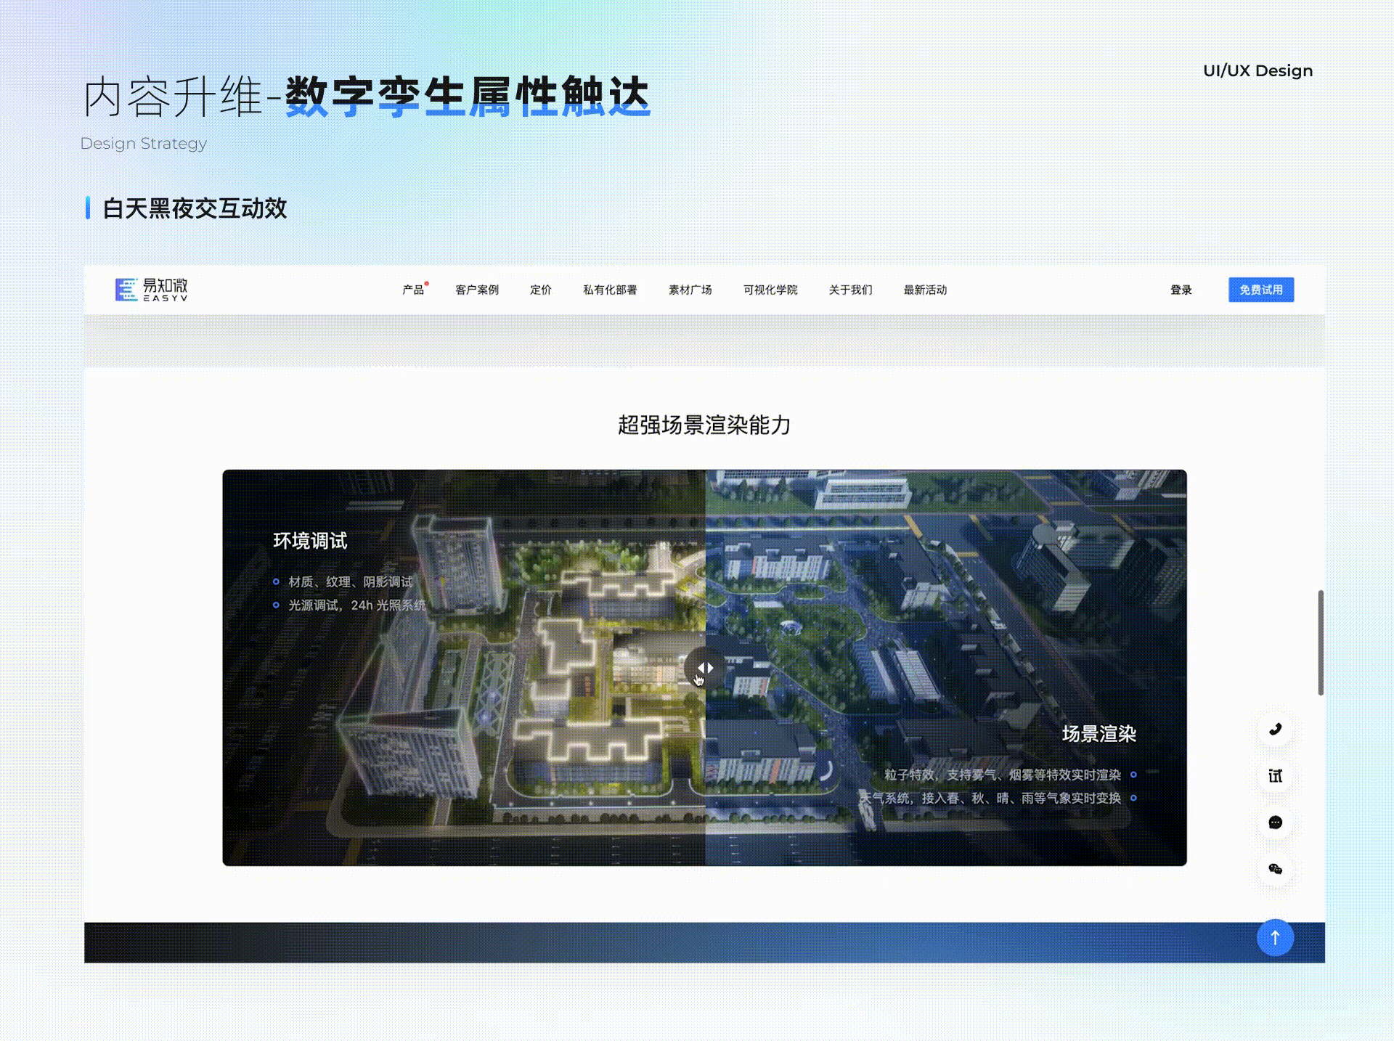Open the 可视化学院 nav item
The image size is (1394, 1041).
[770, 290]
